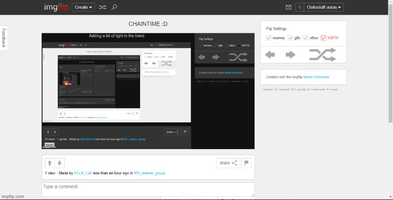
Task: Toggle the gifs checkbox
Action: (290, 38)
